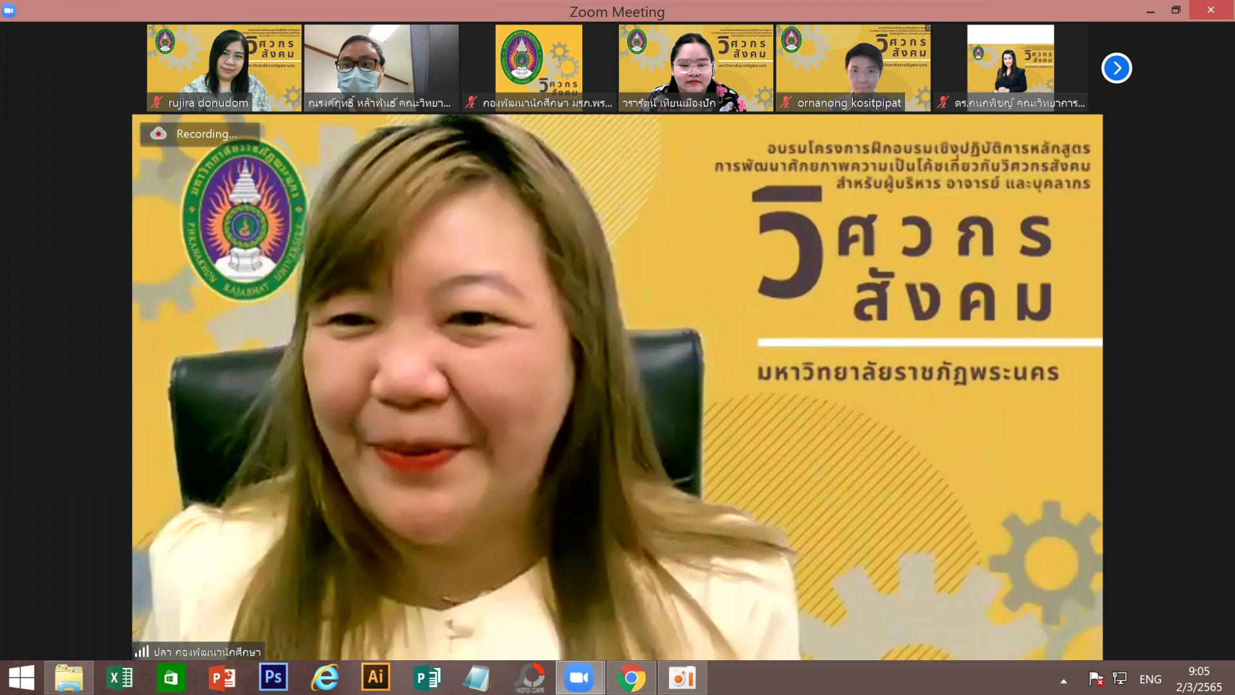Click ornanong kositpipat's muted microphone icon
Screen dimensions: 1235x695
point(786,102)
